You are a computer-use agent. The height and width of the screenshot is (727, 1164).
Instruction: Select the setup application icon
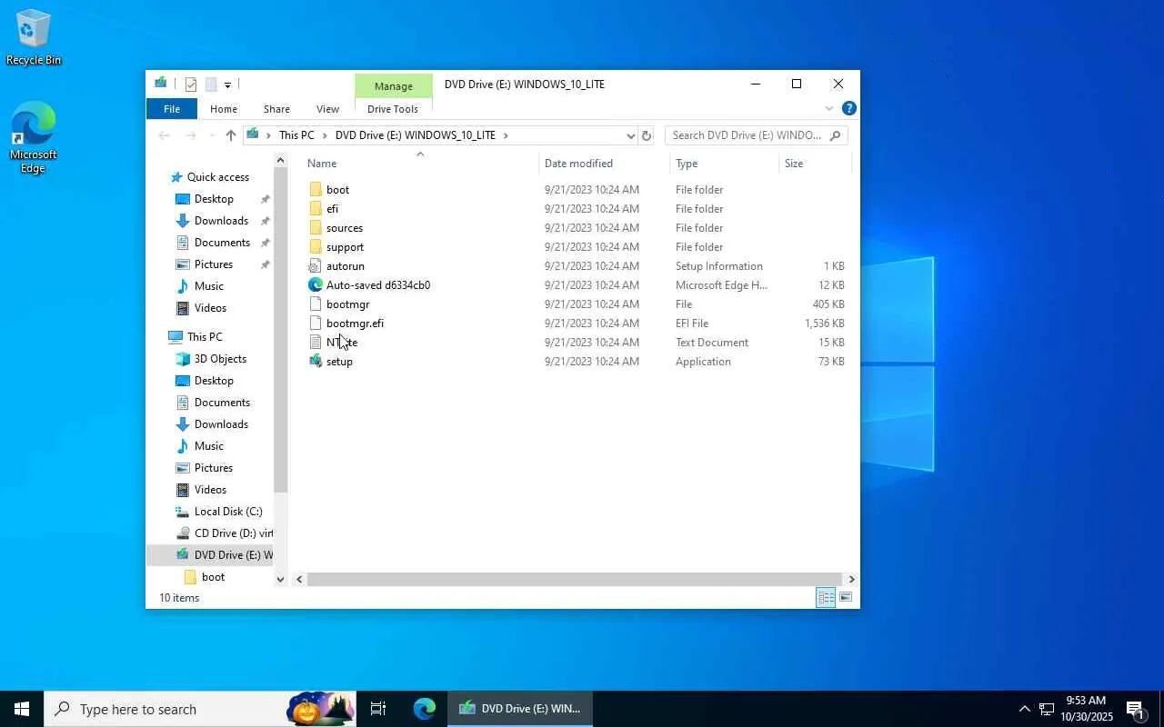tap(316, 362)
